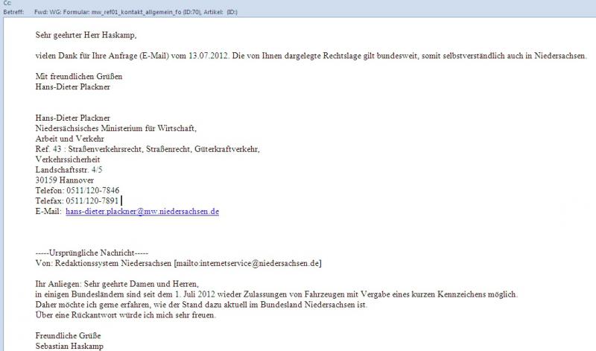The image size is (596, 351).
Task: Open the hans-dieter.plackner@mw.niedersachsen.de email link
Action: pos(142,211)
